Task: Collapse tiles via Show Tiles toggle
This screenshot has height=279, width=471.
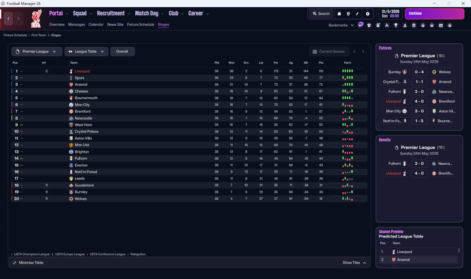Action: click(x=354, y=262)
